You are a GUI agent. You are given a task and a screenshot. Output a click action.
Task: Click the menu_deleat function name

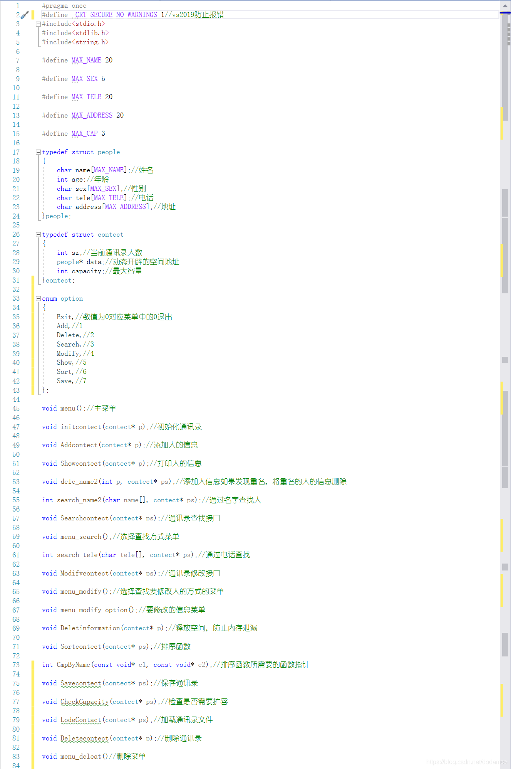pos(81,757)
